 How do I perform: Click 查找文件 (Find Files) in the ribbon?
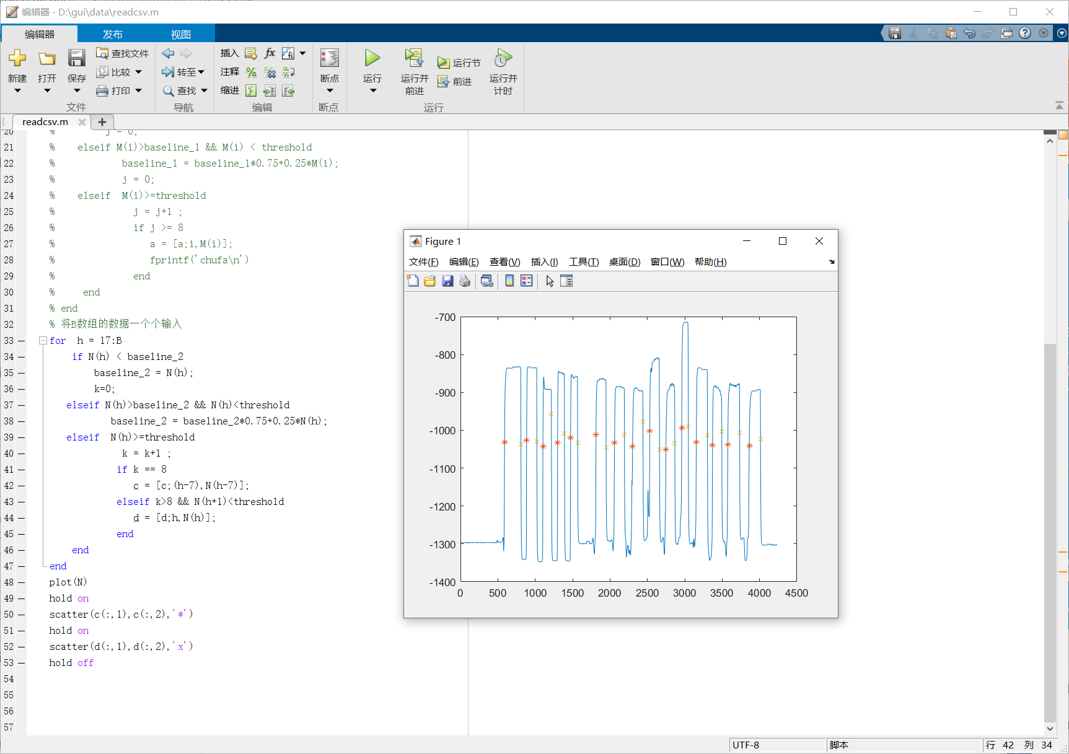(x=122, y=53)
